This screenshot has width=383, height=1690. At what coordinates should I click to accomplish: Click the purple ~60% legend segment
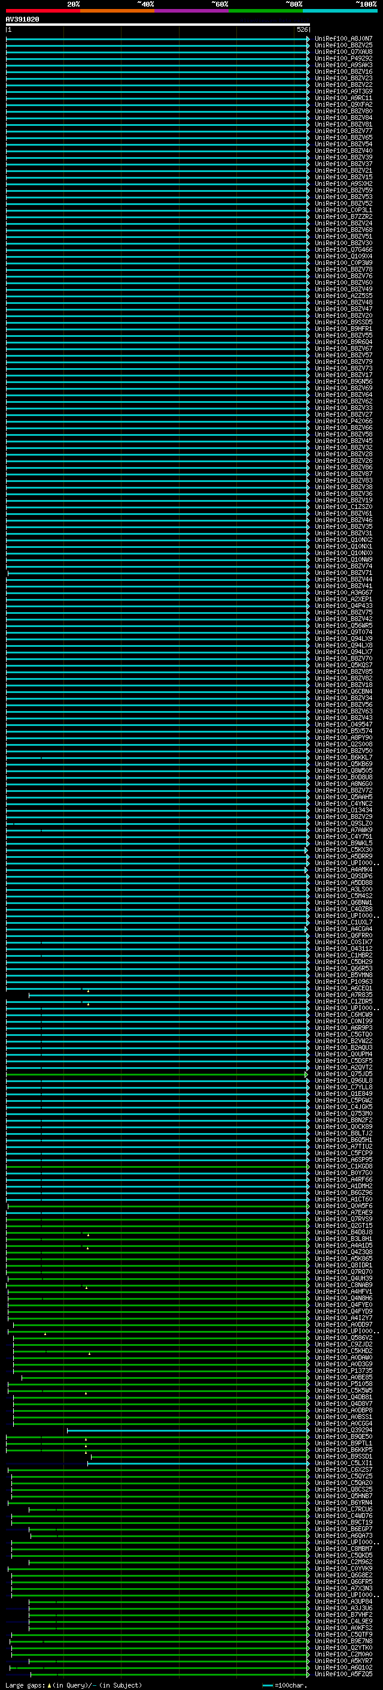click(192, 11)
